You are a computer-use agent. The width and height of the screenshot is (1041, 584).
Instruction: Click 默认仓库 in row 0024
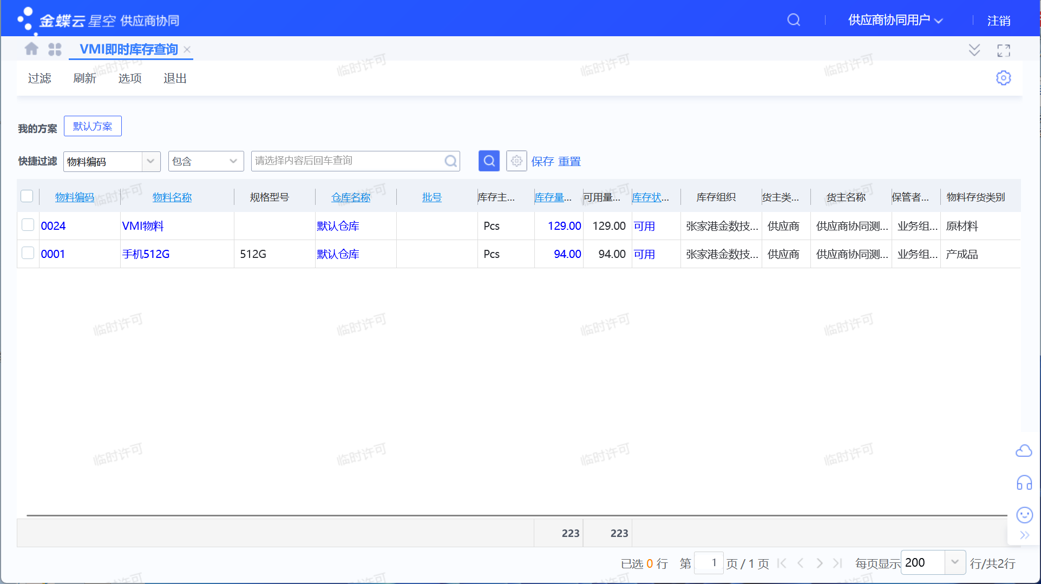tap(338, 226)
